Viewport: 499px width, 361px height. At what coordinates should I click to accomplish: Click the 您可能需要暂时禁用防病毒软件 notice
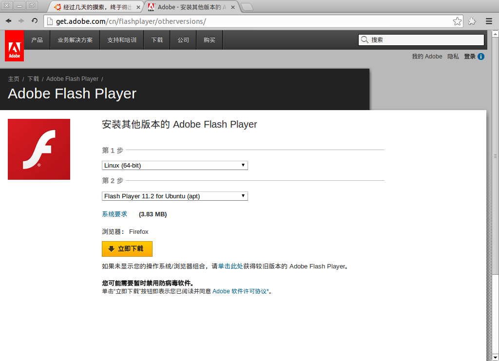tap(148, 283)
